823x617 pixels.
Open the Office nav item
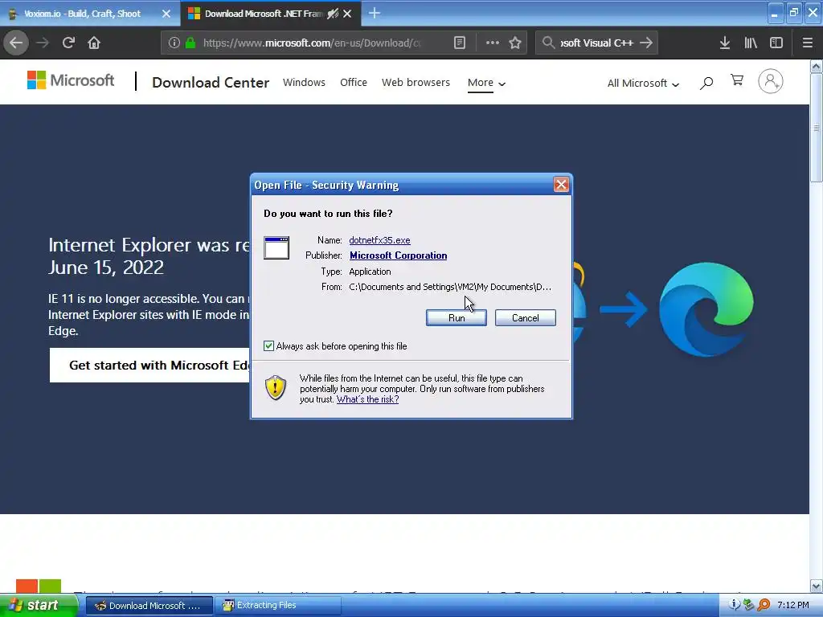[354, 83]
